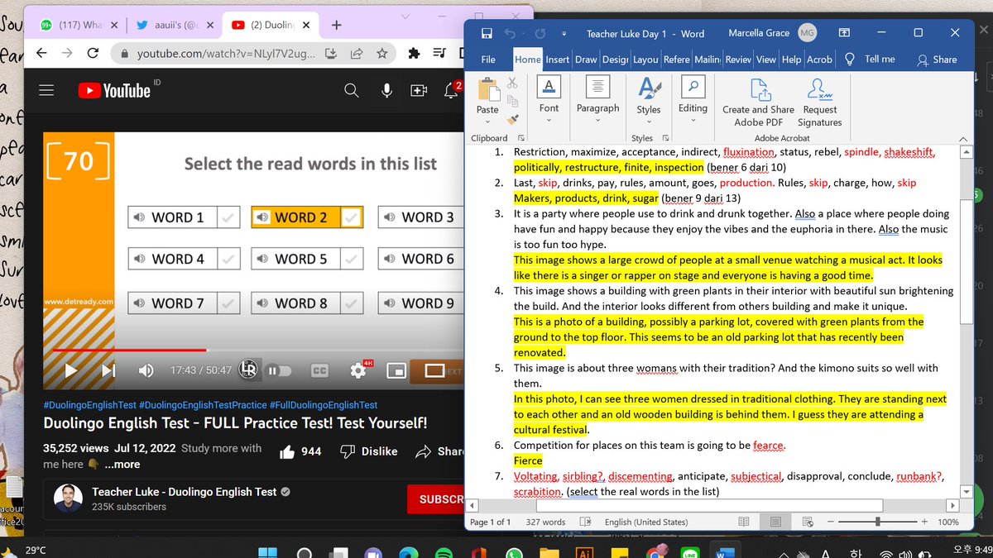Mute the YouTube video volume
This screenshot has width=993, height=558.
click(146, 371)
